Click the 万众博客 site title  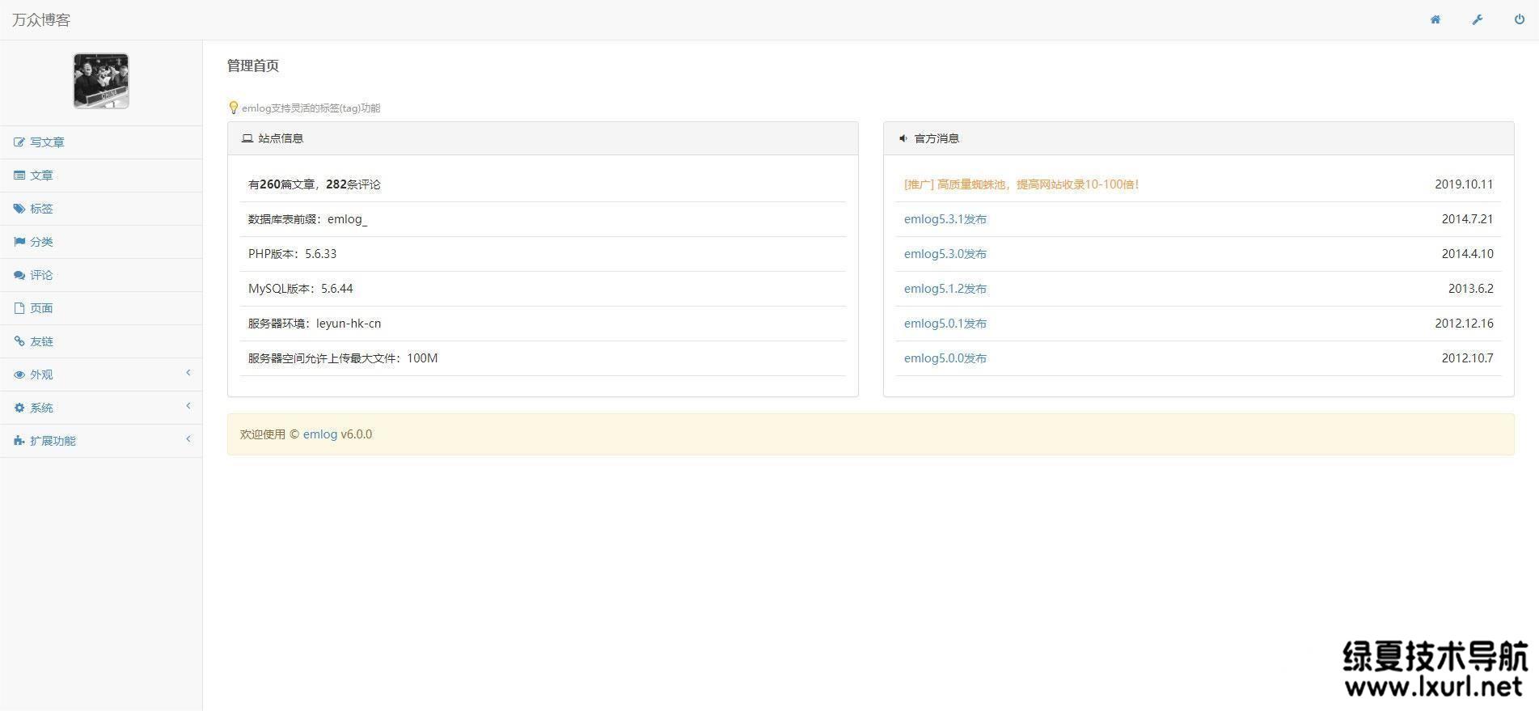(x=41, y=19)
